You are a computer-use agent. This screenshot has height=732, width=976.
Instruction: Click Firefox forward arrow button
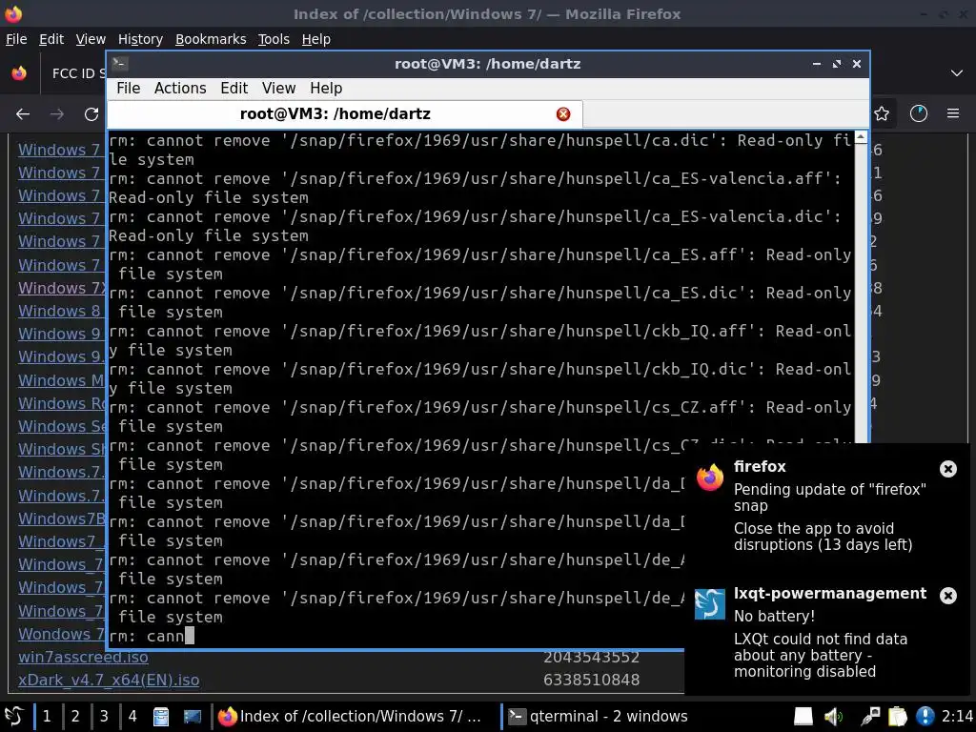click(57, 114)
